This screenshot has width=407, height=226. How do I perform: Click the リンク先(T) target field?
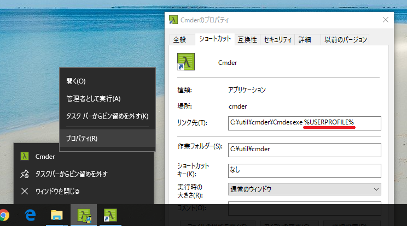coord(305,123)
